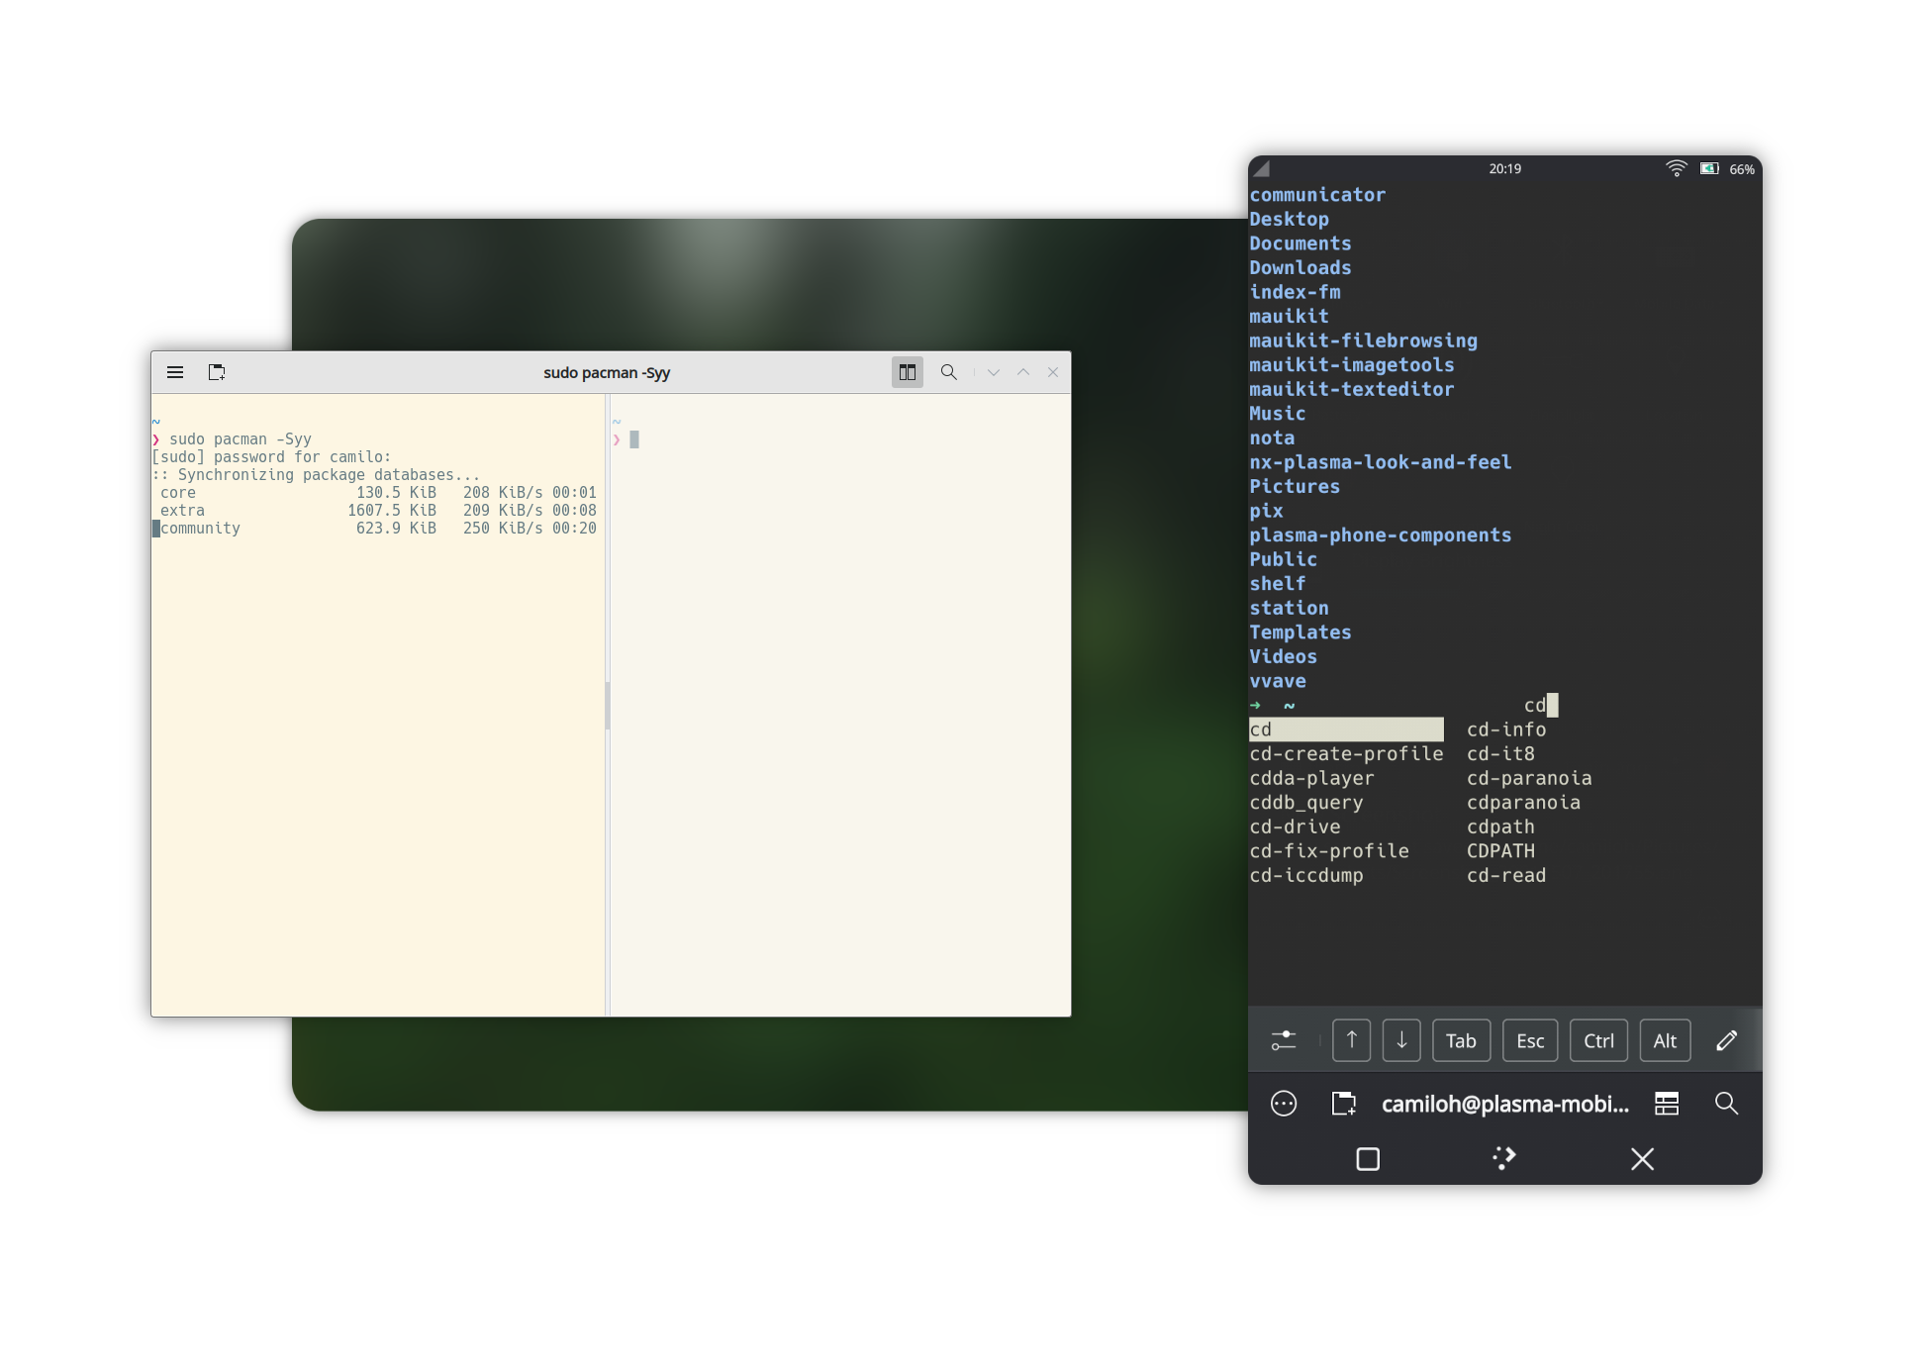1927x1361 pixels.
Task: Add new tab in mobile terminal
Action: click(x=1343, y=1104)
